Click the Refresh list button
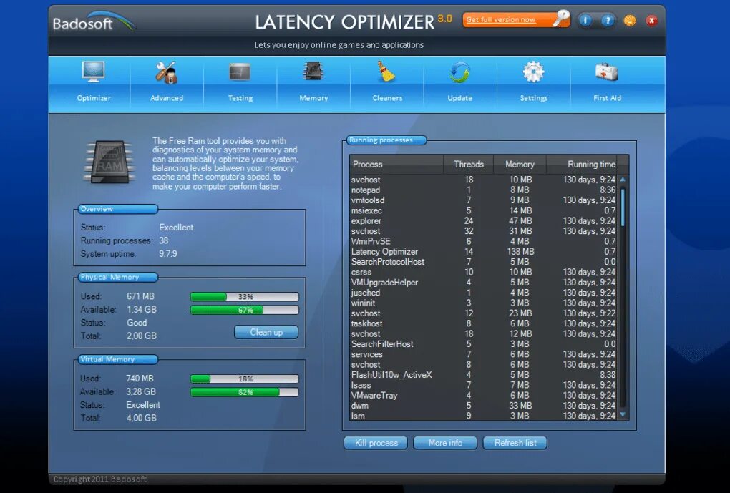 click(515, 443)
